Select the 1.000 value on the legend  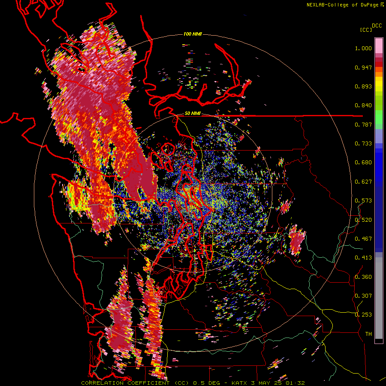click(x=363, y=48)
